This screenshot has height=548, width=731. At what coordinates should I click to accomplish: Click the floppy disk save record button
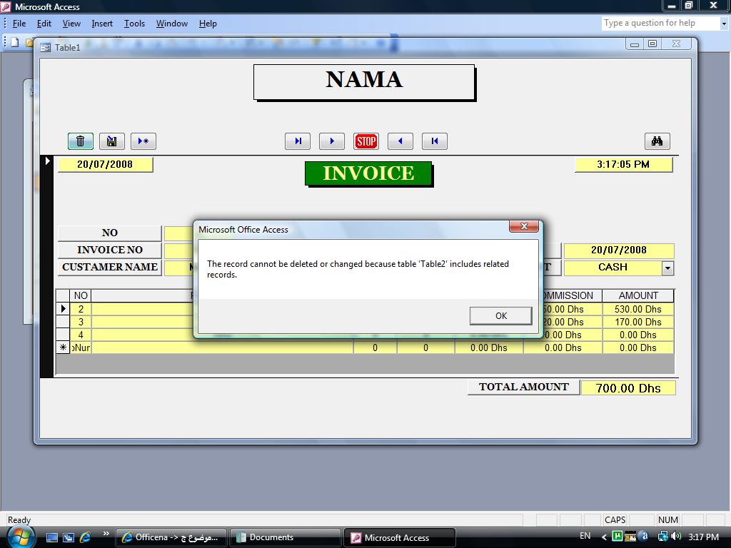click(112, 141)
